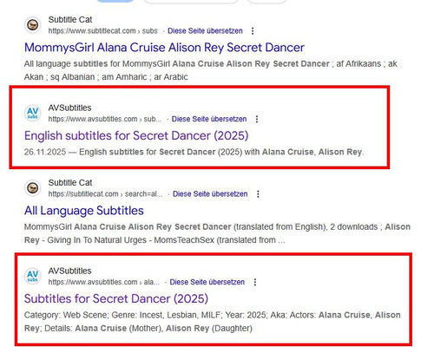Click Diese Seite übersetzen beside subtitlecat.com › search=al...
This screenshot has height=353, width=434.
click(x=210, y=194)
